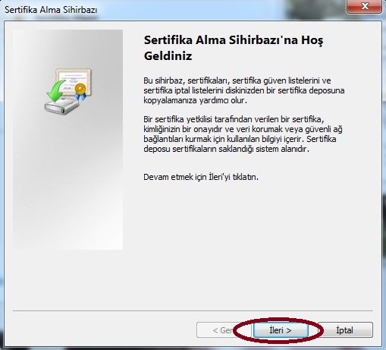Screen dimensions: 386x350
Task: Click the greyed-out < Geri button
Action: click(x=224, y=330)
